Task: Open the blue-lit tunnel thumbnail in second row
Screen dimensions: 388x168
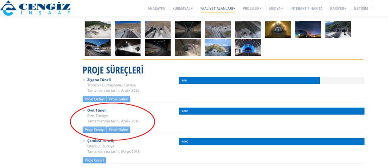Action: pyautogui.click(x=248, y=48)
